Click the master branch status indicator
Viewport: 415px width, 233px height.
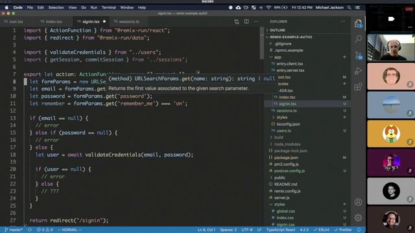[14, 230]
